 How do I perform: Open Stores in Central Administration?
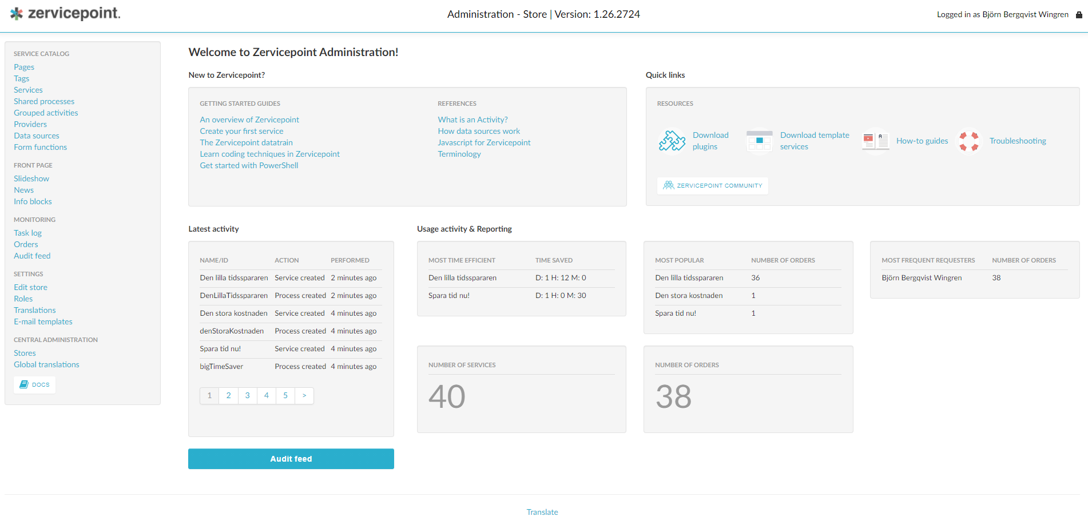pyautogui.click(x=25, y=353)
